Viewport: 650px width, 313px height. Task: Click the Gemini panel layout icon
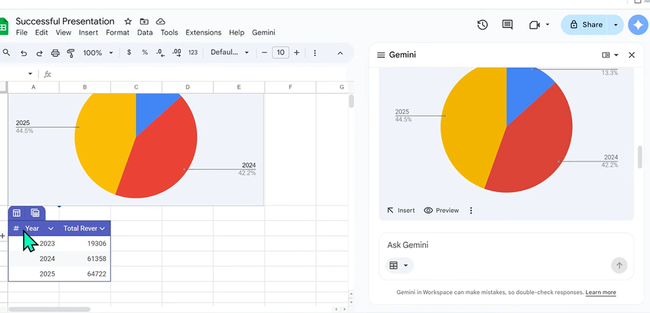(606, 55)
